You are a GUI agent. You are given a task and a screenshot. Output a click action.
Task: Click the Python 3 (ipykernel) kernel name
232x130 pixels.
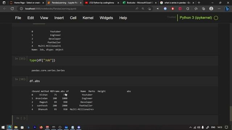[x=196, y=18]
